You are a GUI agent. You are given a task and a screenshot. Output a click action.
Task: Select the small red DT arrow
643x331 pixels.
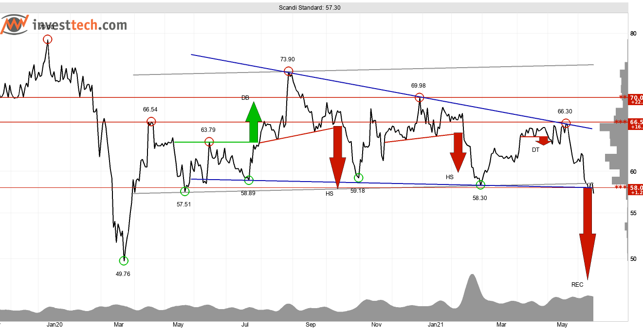pyautogui.click(x=543, y=141)
